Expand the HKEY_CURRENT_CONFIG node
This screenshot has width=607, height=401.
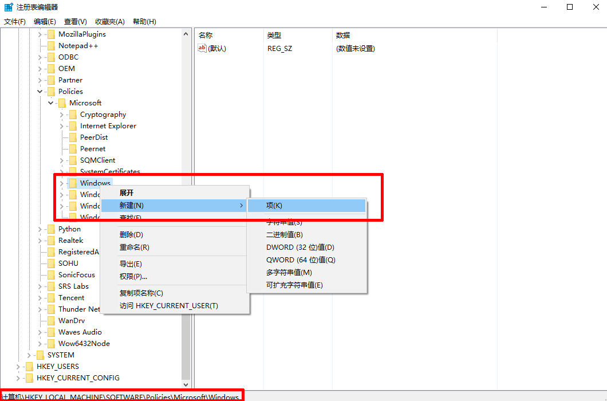18,378
